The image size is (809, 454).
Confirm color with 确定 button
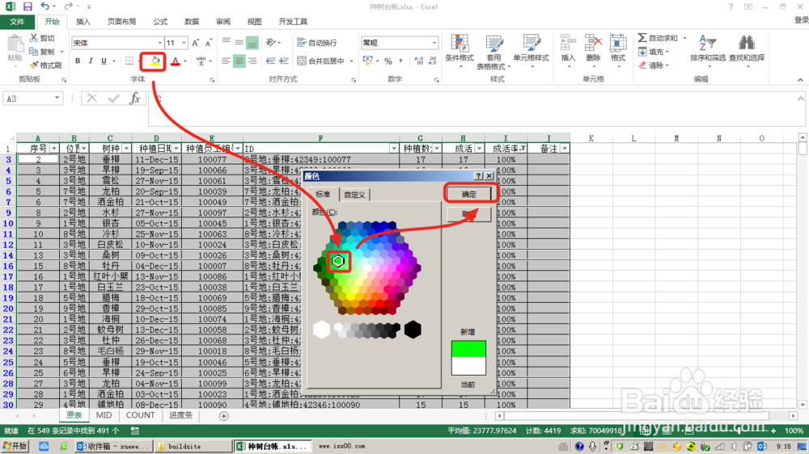click(x=469, y=194)
